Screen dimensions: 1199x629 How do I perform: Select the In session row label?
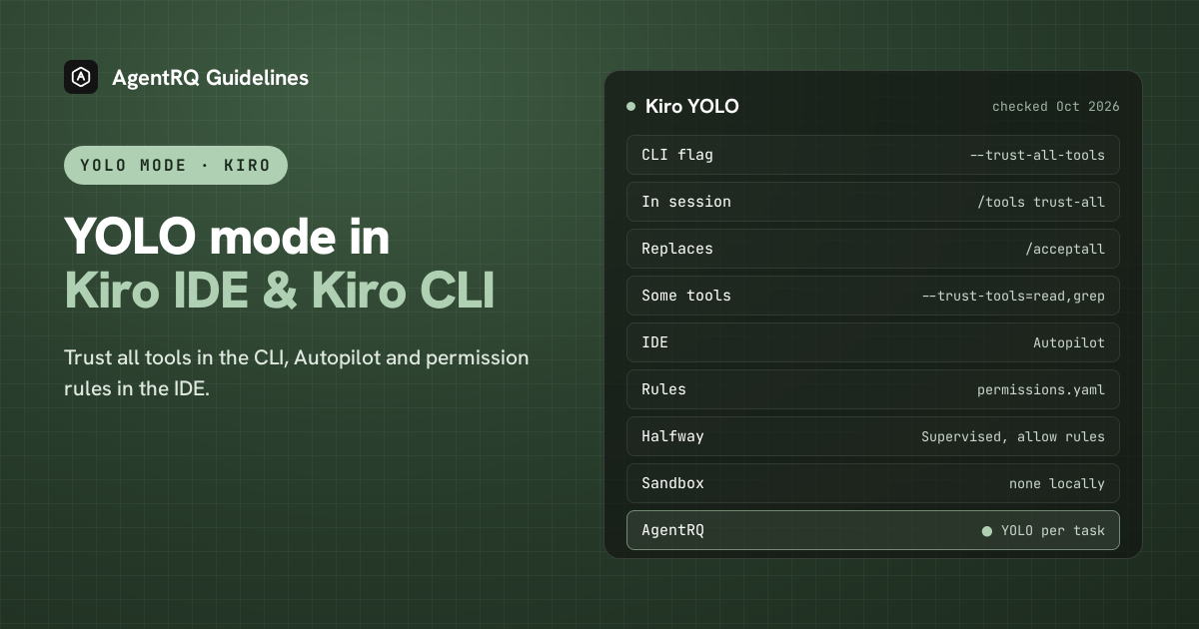click(686, 202)
